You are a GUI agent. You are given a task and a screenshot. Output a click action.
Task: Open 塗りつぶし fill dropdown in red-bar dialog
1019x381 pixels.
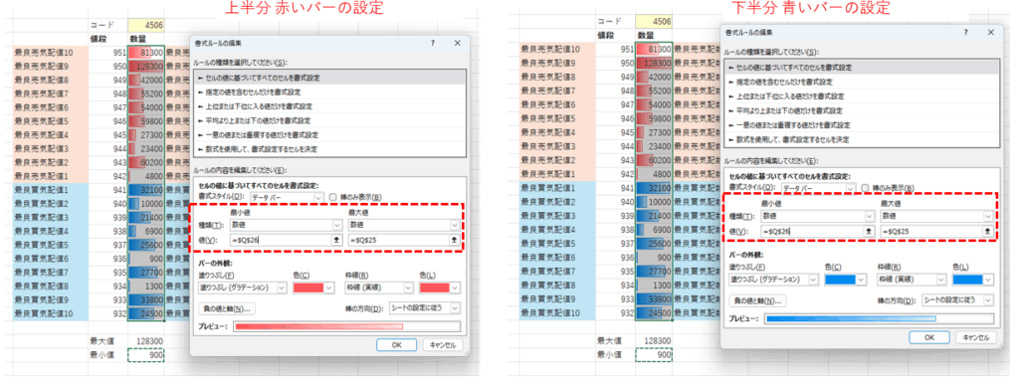coord(242,287)
